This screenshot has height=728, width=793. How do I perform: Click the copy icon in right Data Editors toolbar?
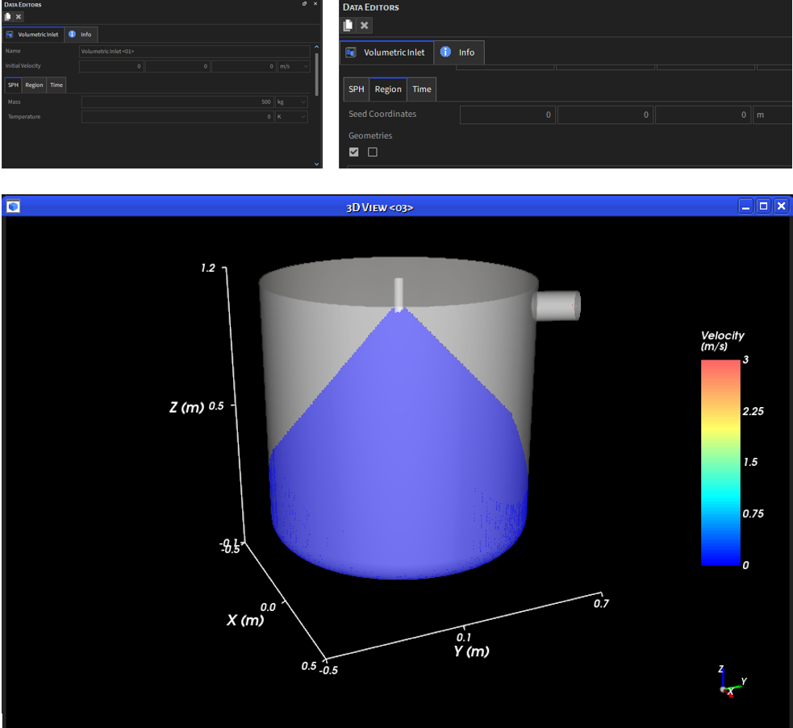348,25
